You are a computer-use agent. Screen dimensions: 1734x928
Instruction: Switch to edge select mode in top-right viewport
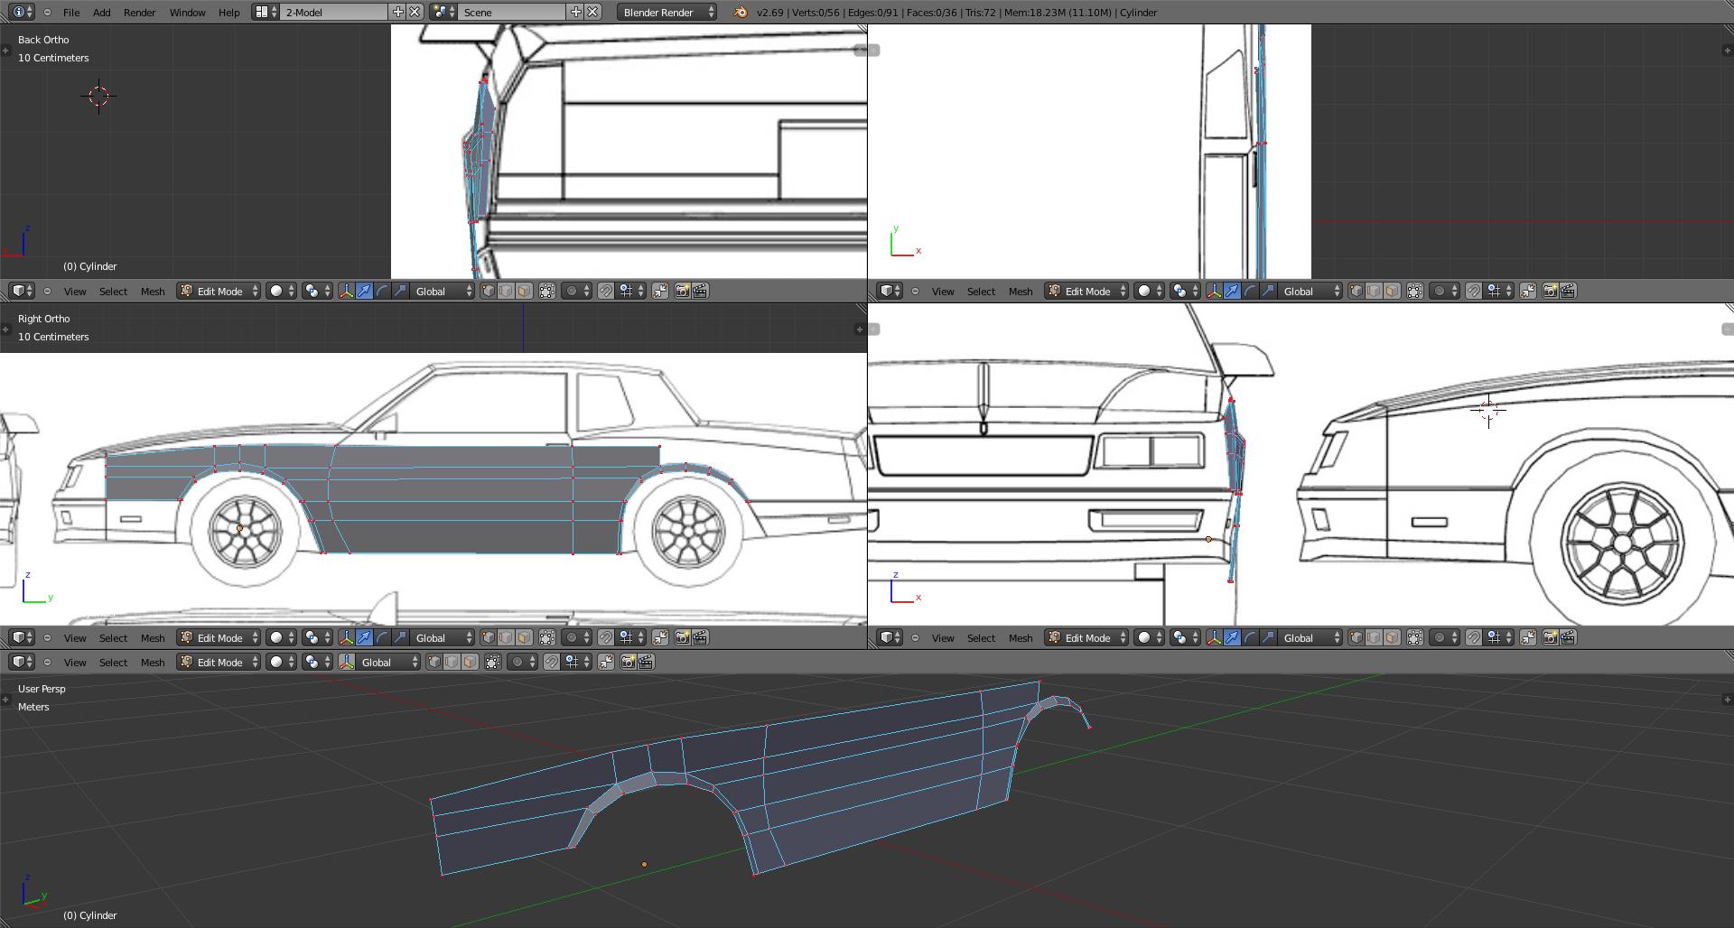[1374, 291]
